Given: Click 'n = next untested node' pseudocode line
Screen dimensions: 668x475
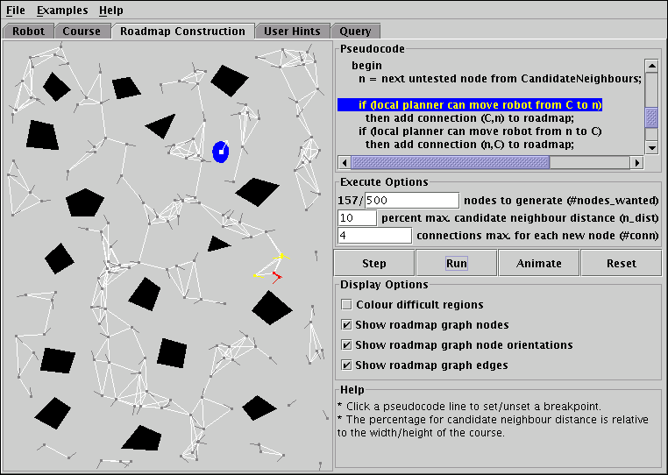Looking at the screenshot, I should pyautogui.click(x=501, y=79).
